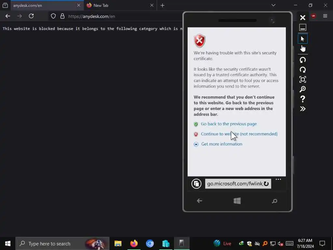Switch to New Tab tab

(117, 6)
